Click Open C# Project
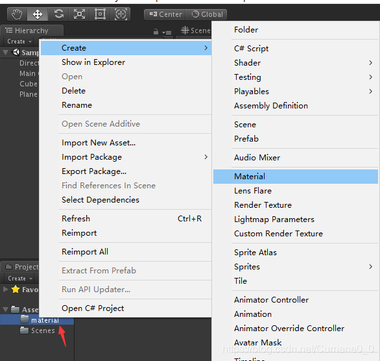The height and width of the screenshot is (361, 380). click(126, 308)
